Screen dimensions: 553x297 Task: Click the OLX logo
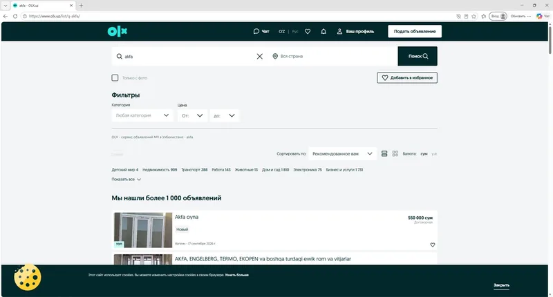(117, 31)
